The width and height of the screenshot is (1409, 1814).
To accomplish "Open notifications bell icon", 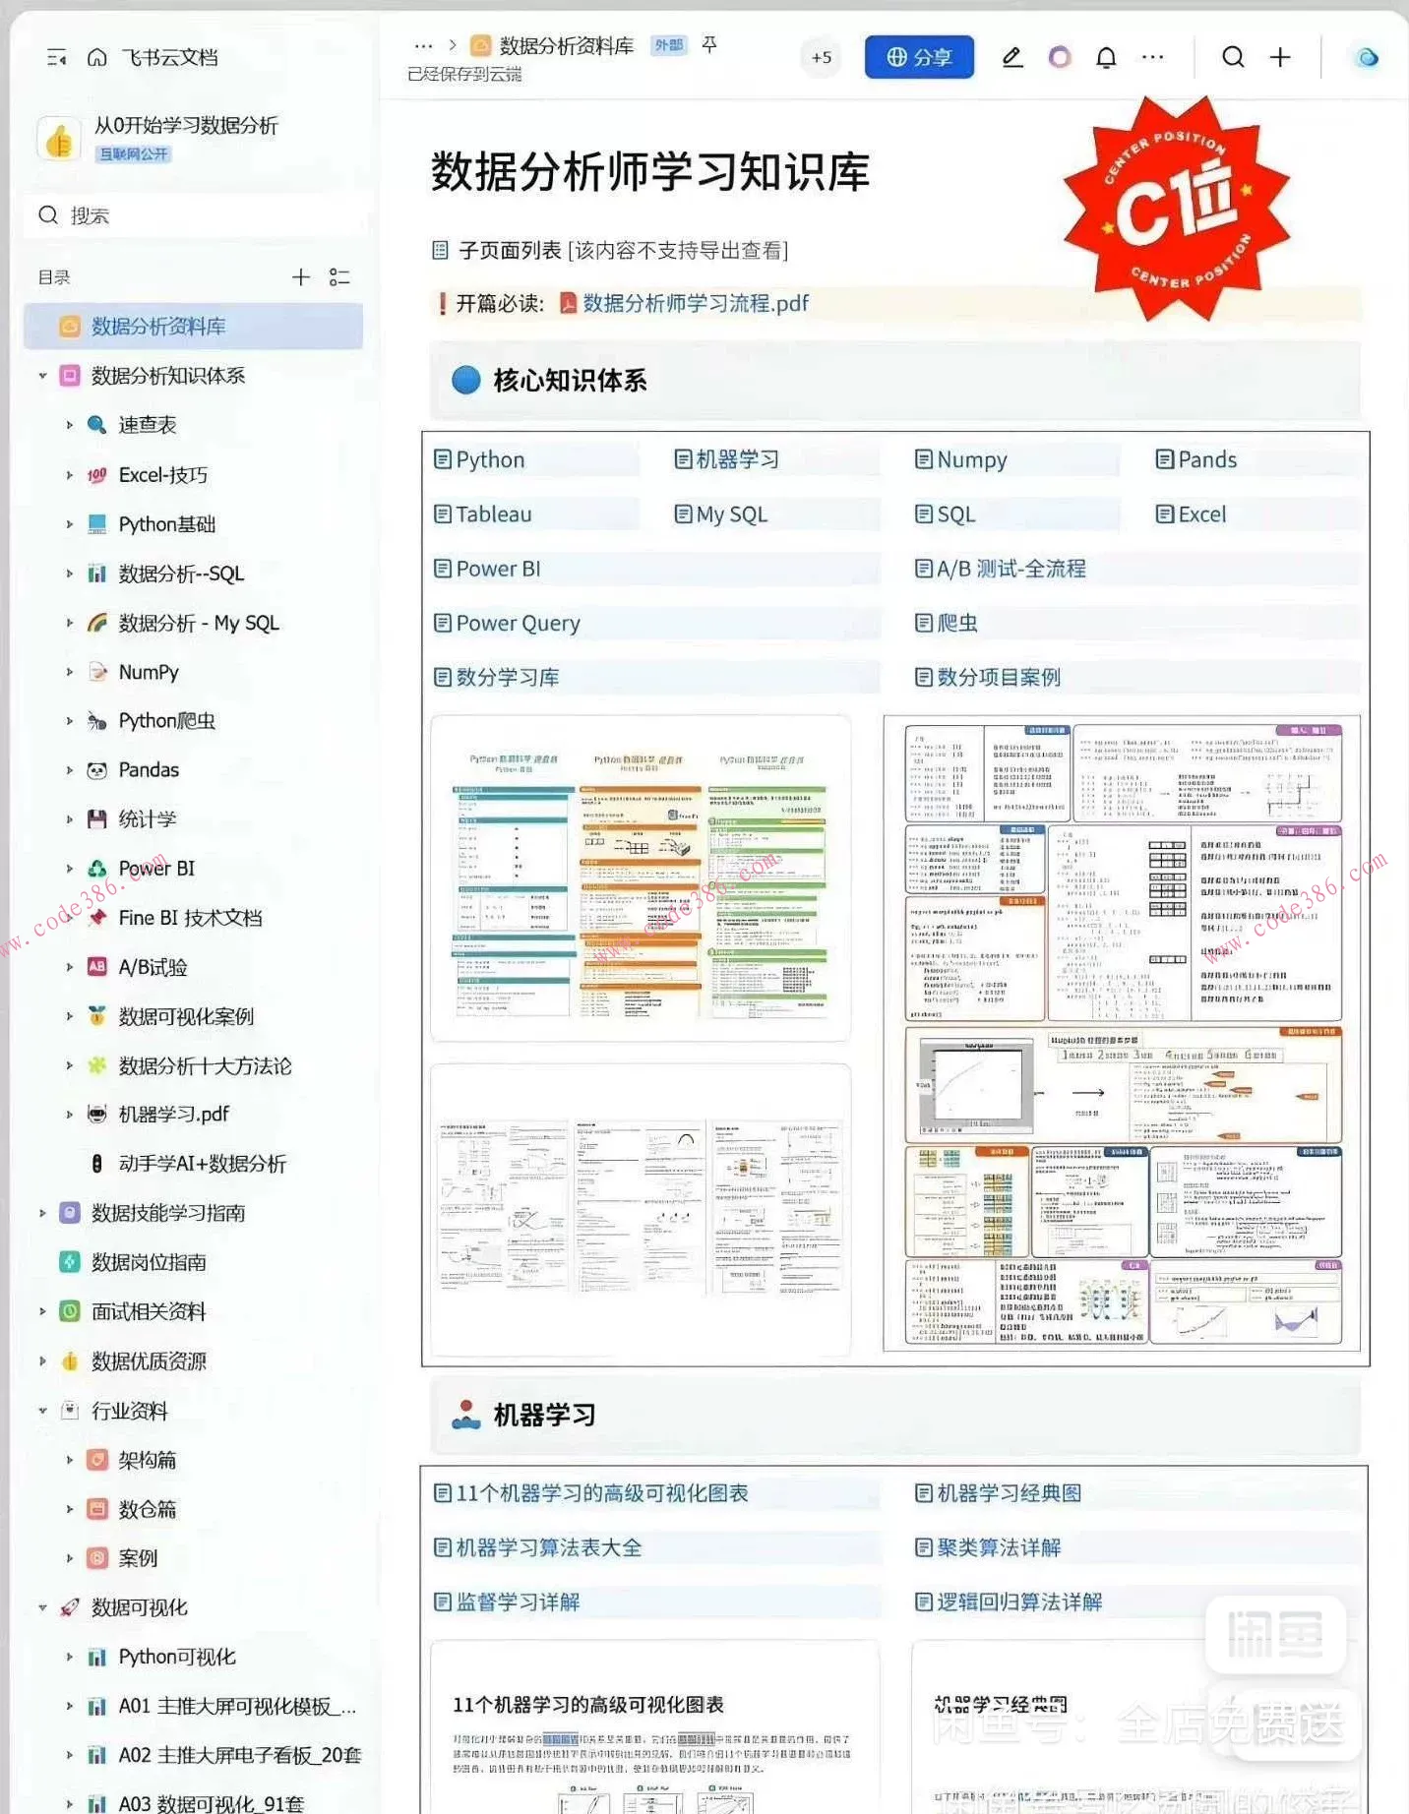I will click(1106, 57).
